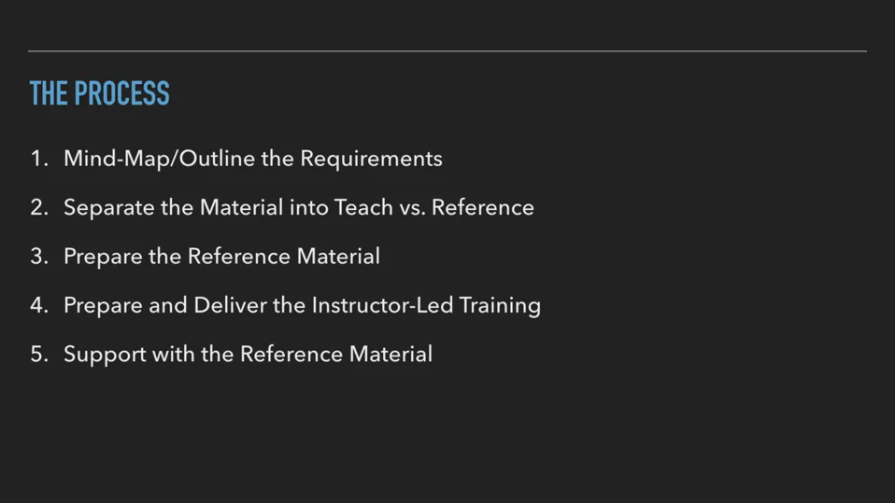Click the word "Mind-Map/Outline" in step one
Image resolution: width=895 pixels, height=503 pixels.
(x=159, y=159)
